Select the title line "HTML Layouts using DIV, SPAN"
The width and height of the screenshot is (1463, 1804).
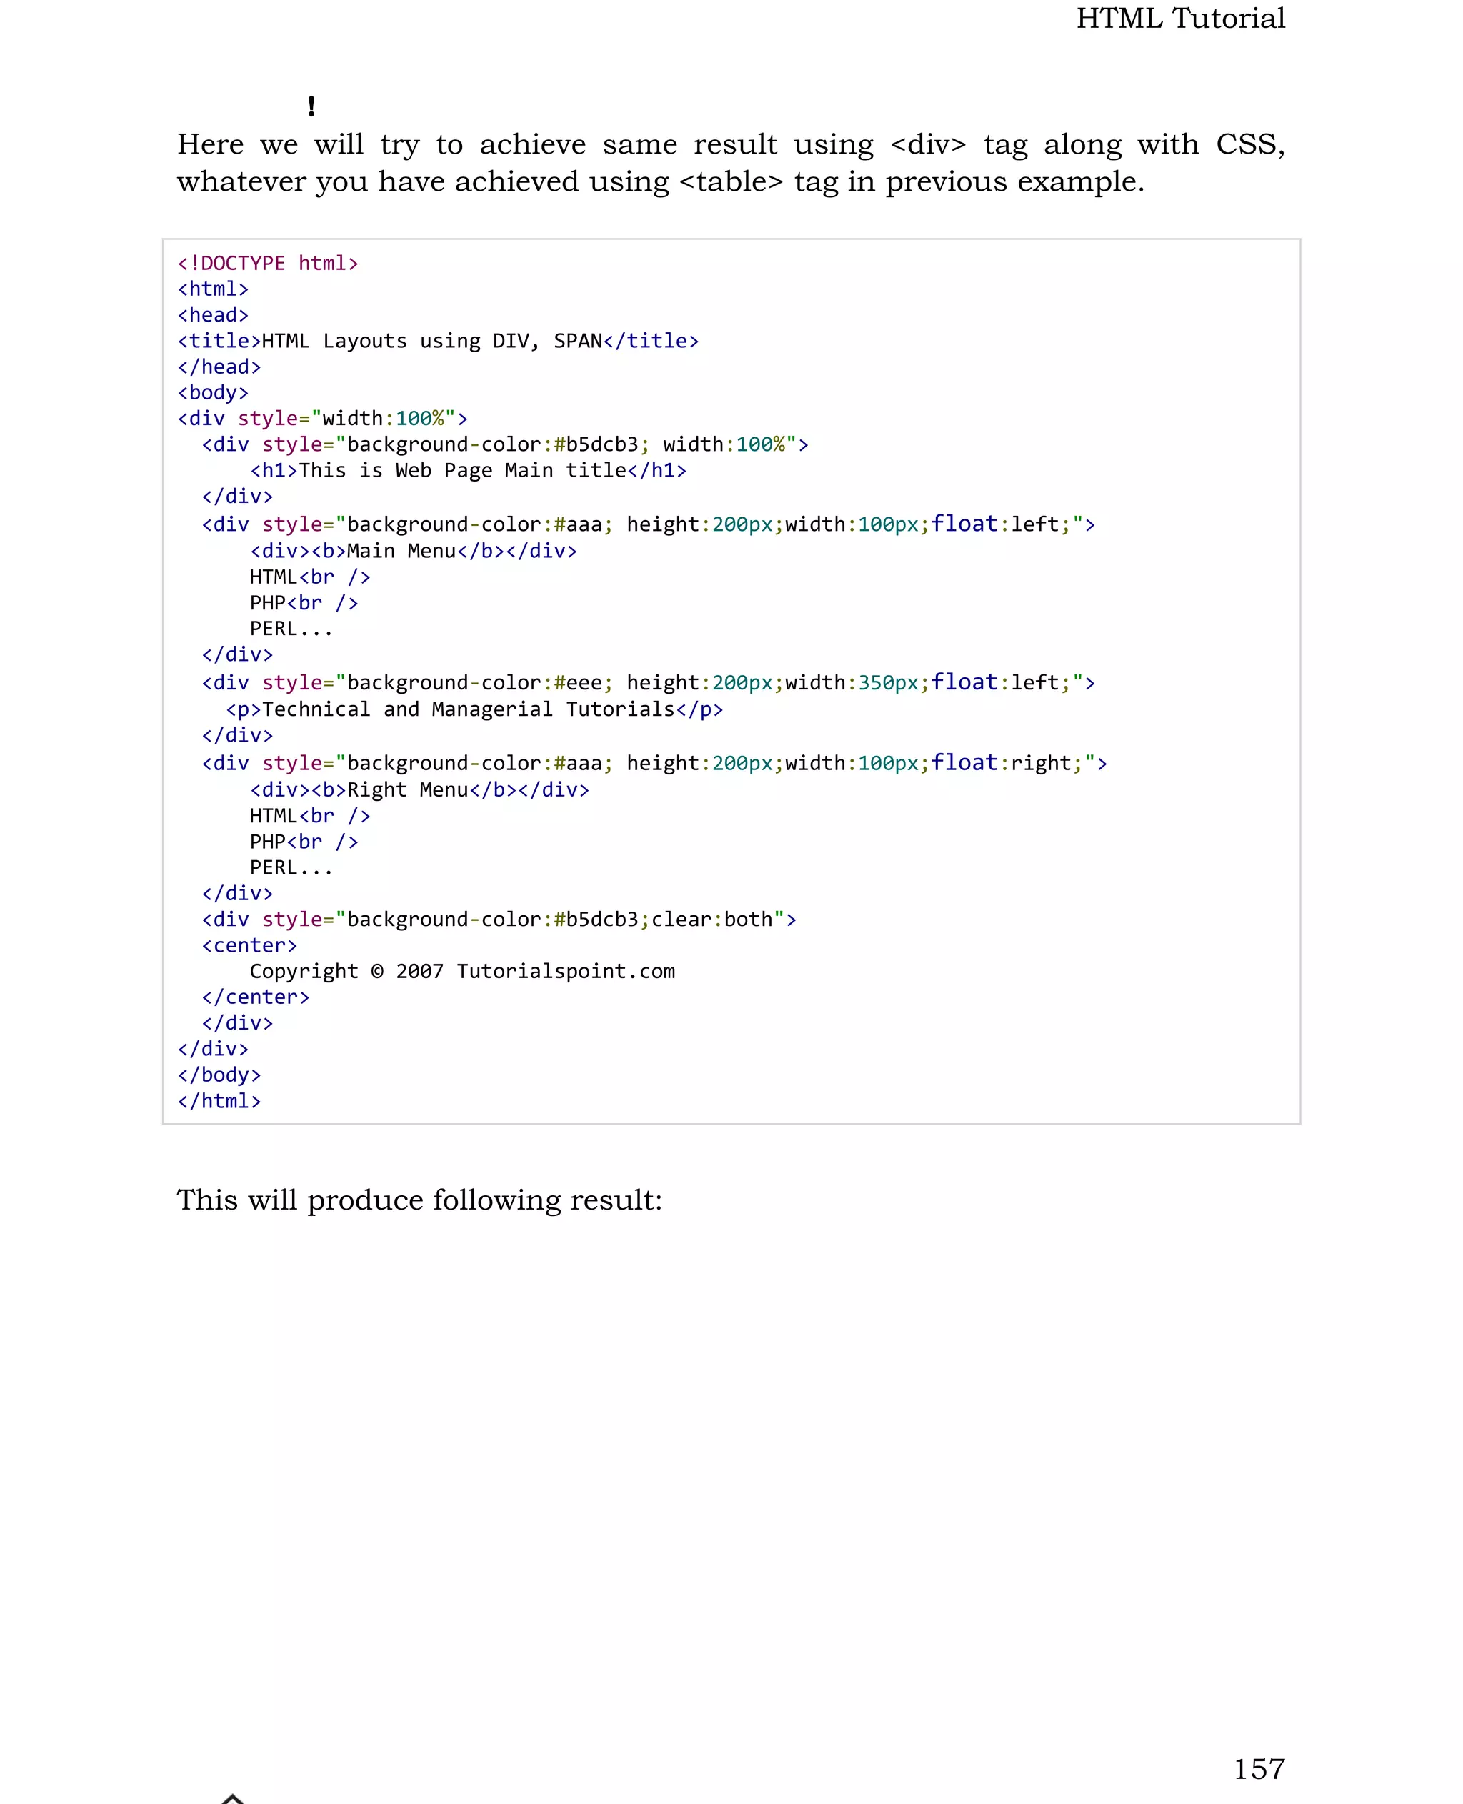pyautogui.click(x=438, y=342)
